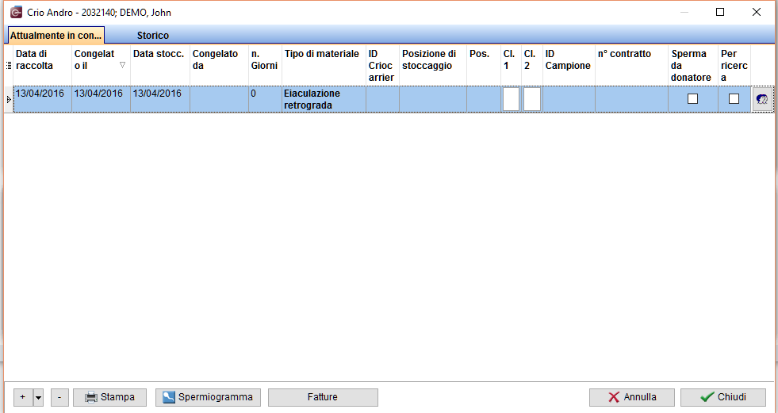
Task: Click Sperma da donatore column header
Action: pos(693,66)
